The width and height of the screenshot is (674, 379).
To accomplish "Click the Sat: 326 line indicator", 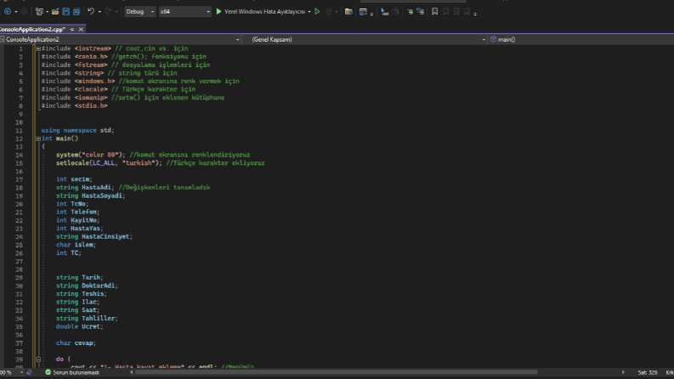I will [648, 372].
